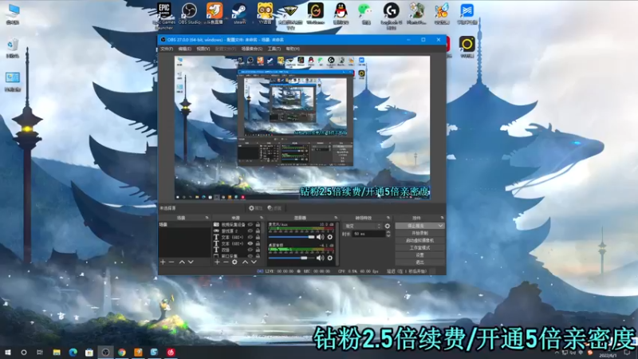This screenshot has width=638, height=359.
Task: Open the OBS Studio desktop shortcut
Action: (x=189, y=14)
